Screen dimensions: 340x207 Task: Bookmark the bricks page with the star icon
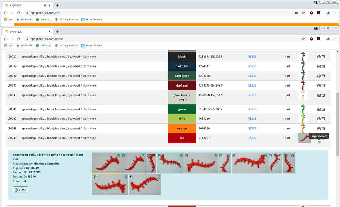[303, 39]
